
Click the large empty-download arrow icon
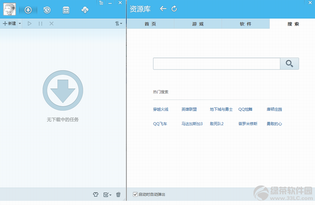coord(63,90)
